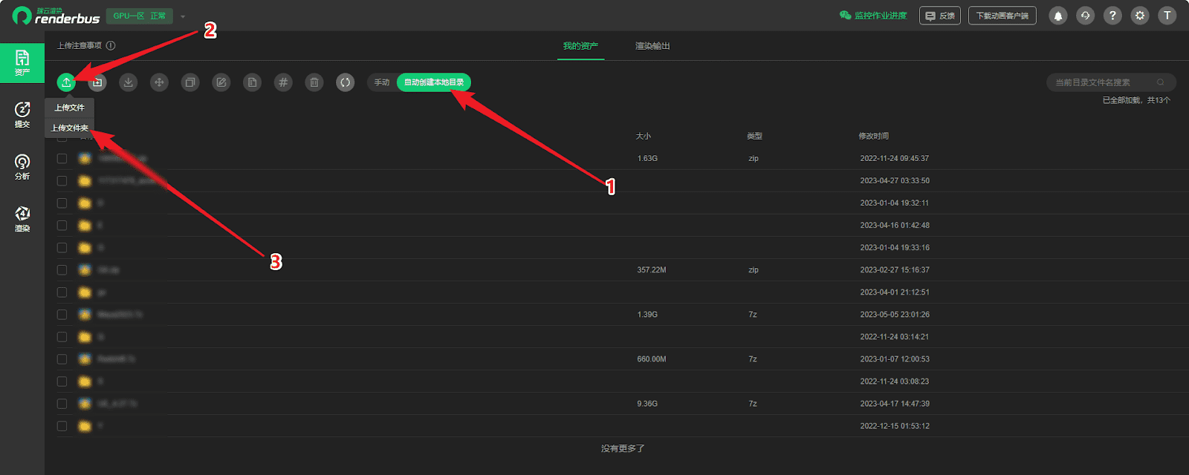The image size is (1189, 475).
Task: Expand the GPU一区 region dropdown arrow
Action: pyautogui.click(x=183, y=16)
